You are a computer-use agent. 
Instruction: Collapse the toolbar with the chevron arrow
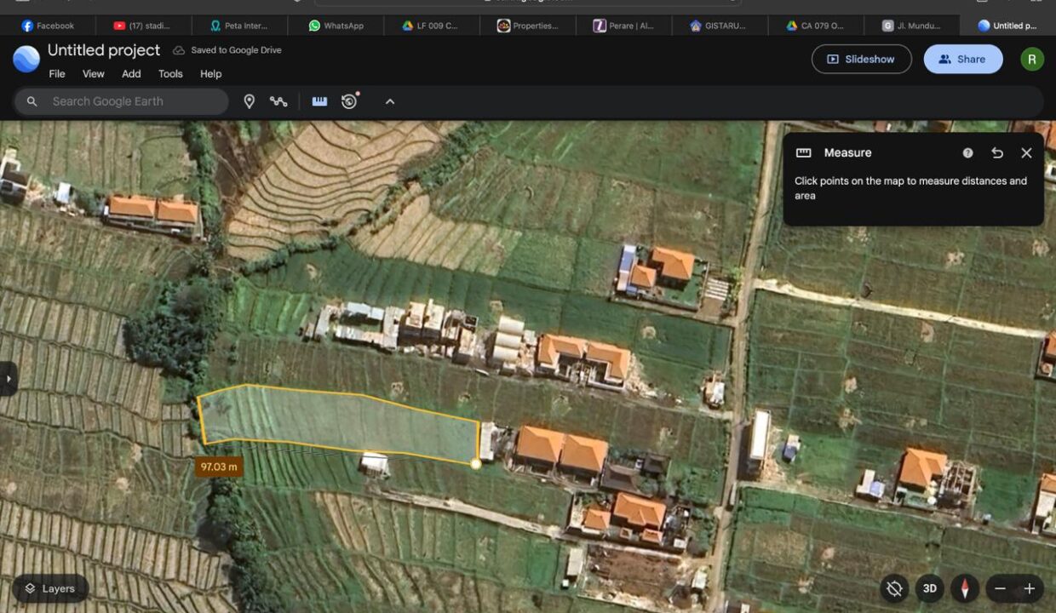click(390, 101)
